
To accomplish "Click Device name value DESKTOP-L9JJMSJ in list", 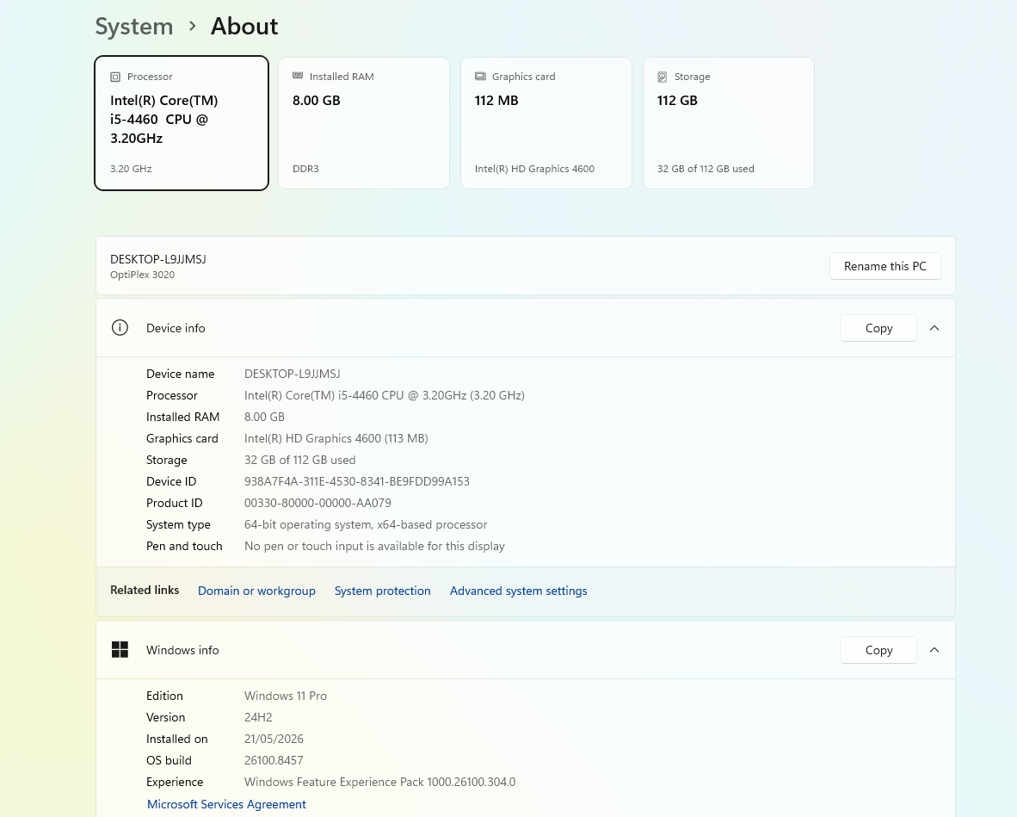I will 292,374.
